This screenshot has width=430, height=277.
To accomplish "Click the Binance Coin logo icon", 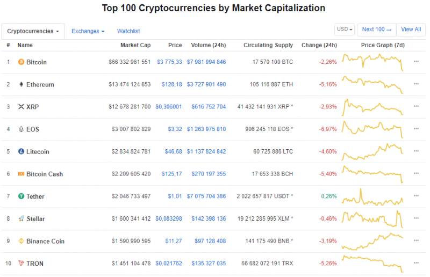I will (x=21, y=242).
